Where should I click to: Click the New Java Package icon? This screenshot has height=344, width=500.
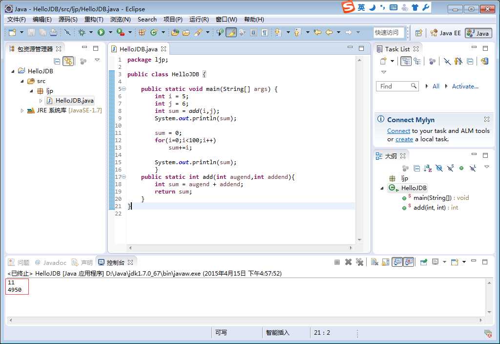(142, 32)
